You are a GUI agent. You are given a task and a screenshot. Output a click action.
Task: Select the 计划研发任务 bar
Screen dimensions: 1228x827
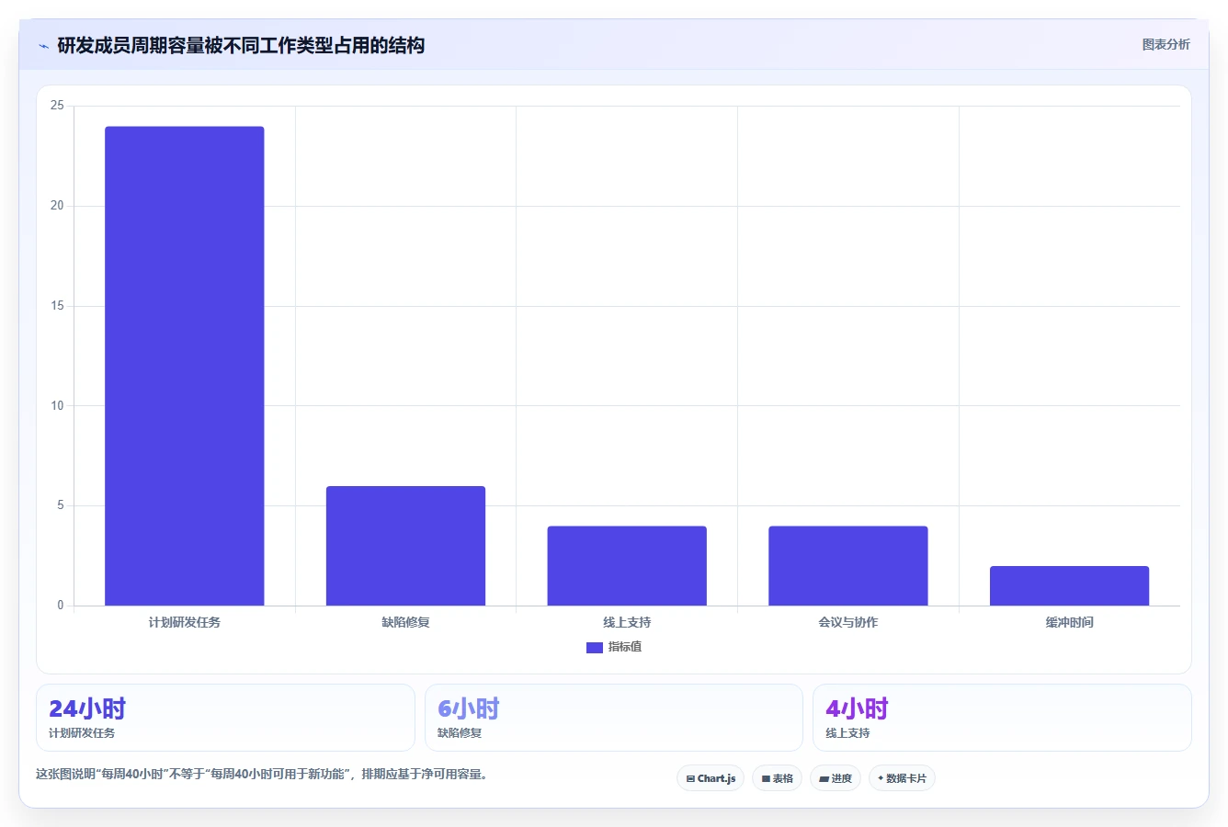click(185, 366)
